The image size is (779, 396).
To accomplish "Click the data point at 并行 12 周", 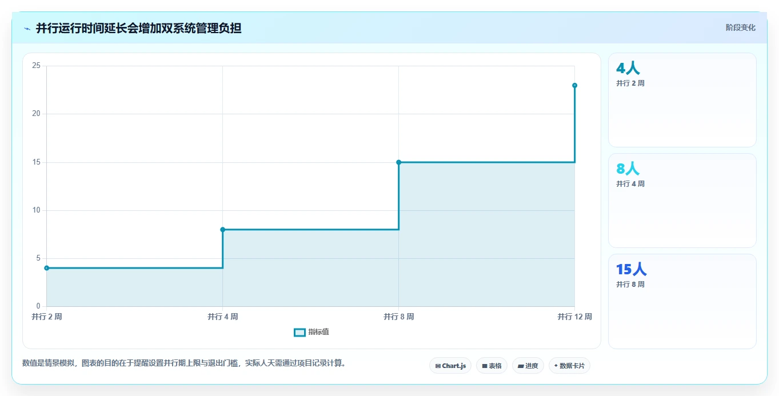I will pos(574,86).
